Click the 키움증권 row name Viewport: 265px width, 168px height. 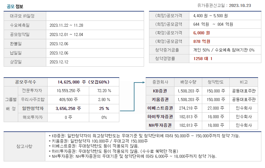click(160, 99)
